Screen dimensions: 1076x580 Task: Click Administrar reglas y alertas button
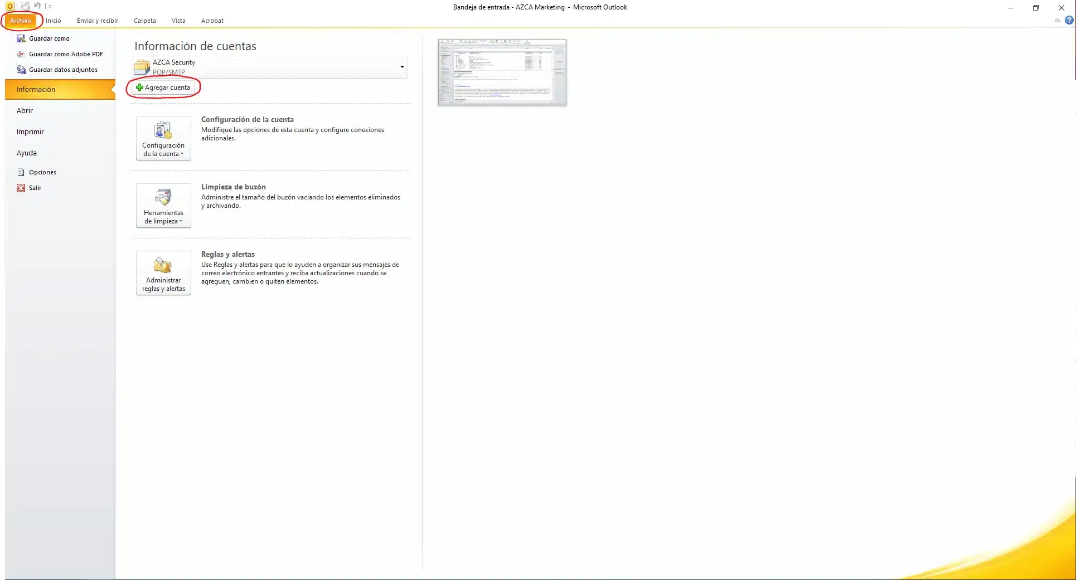pyautogui.click(x=163, y=273)
